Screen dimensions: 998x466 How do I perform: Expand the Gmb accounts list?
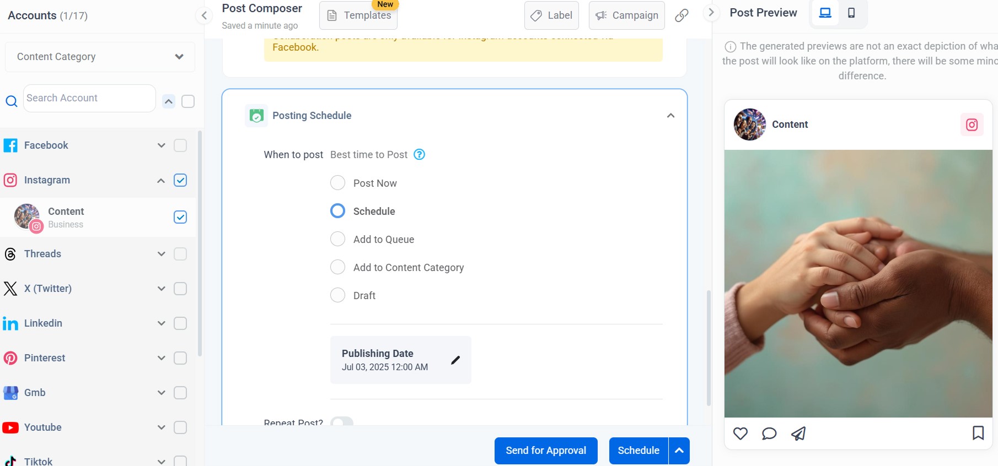[x=161, y=393]
